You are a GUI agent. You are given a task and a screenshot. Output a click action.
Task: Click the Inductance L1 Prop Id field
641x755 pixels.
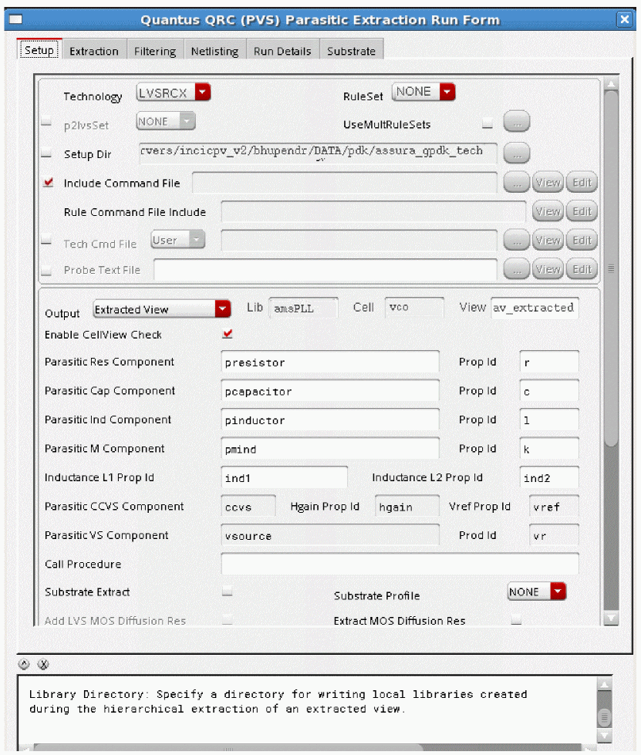coord(284,477)
